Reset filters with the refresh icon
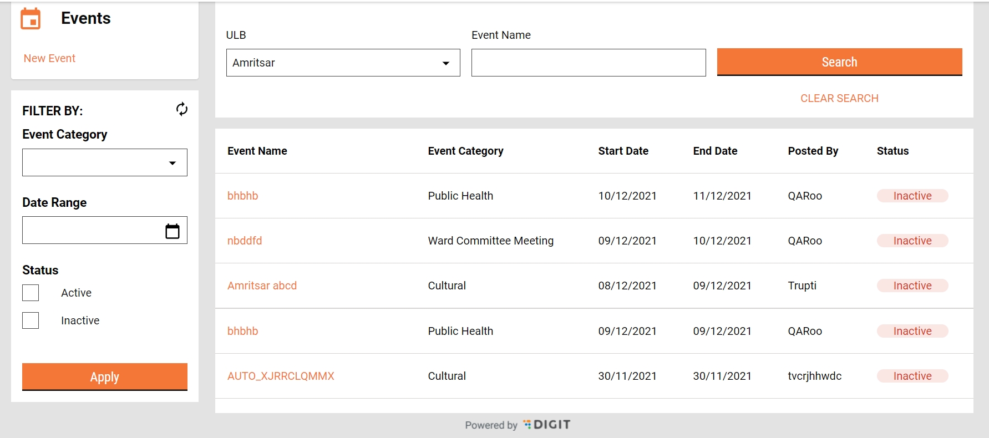The image size is (989, 438). point(181,109)
